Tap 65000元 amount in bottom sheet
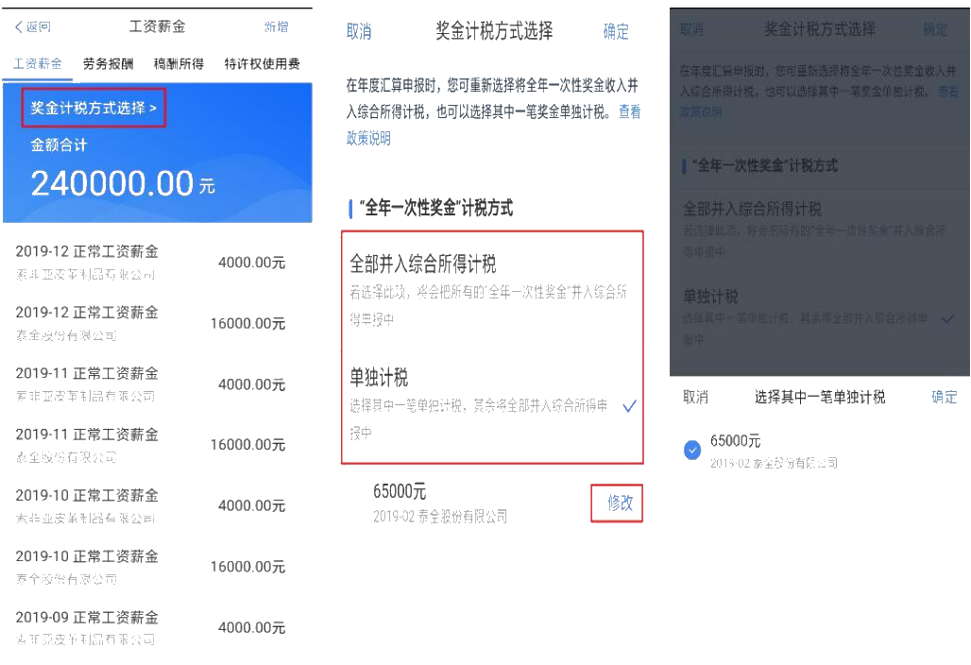This screenshot has width=971, height=665. (x=735, y=441)
